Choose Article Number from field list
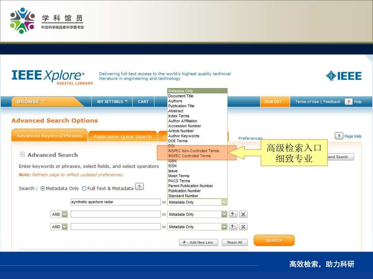Viewport: 373px width, 279px height. 197,131
